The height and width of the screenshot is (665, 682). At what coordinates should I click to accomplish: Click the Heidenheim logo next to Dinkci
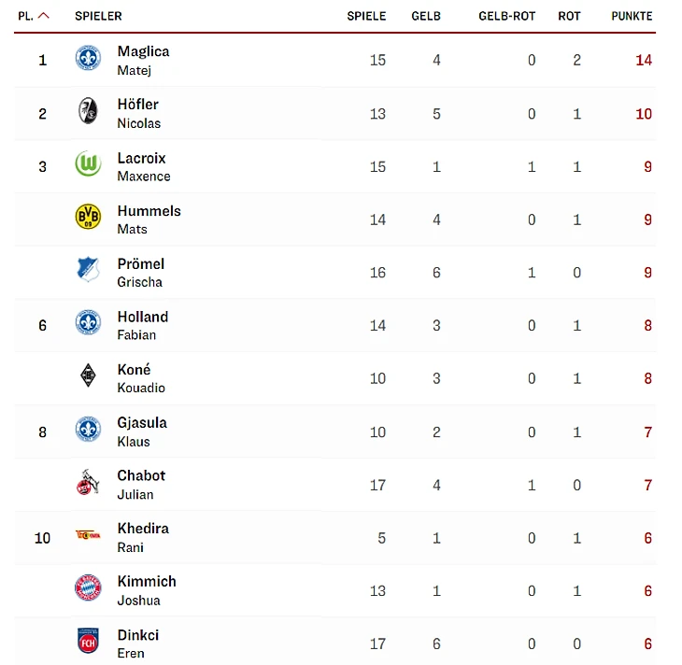88,642
